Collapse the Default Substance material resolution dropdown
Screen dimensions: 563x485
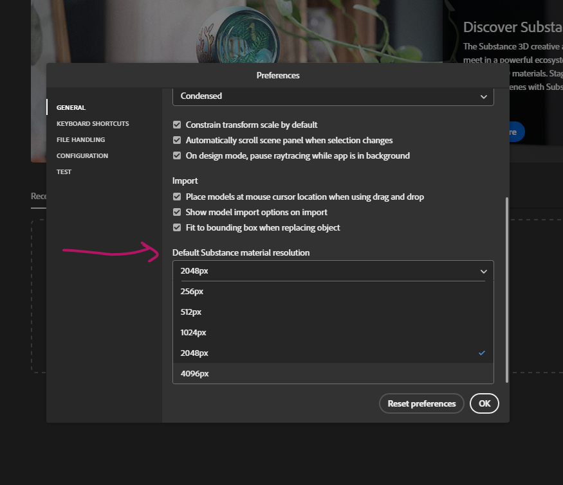pyautogui.click(x=483, y=270)
